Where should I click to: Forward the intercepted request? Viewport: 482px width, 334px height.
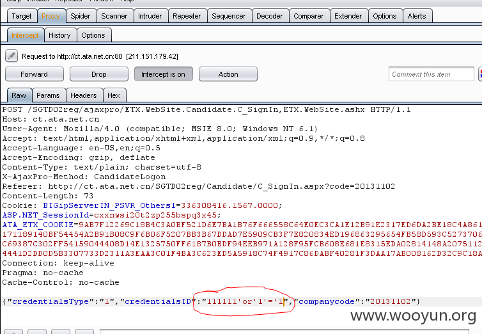[x=35, y=74]
